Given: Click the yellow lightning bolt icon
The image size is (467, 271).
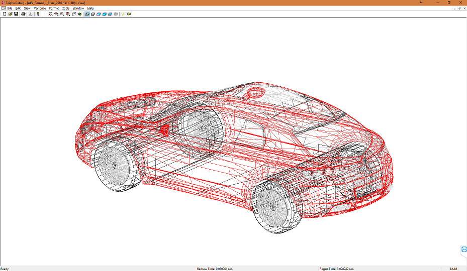Looking at the screenshot, I should tap(123, 14).
